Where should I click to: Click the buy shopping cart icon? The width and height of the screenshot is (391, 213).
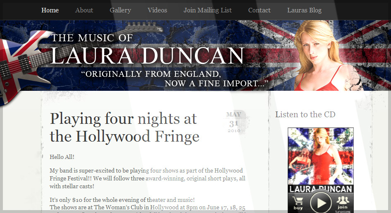pos(298,203)
